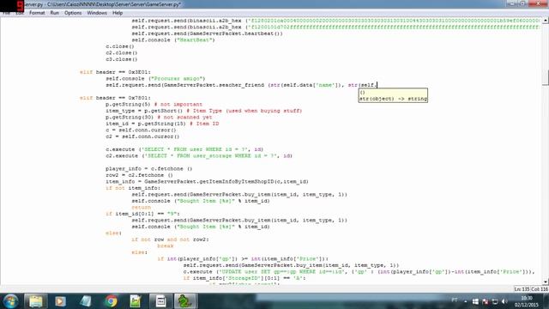Click 'p.getString(5) # not important' line
Viewport: 549px width, 309px height.
pyautogui.click(x=154, y=105)
